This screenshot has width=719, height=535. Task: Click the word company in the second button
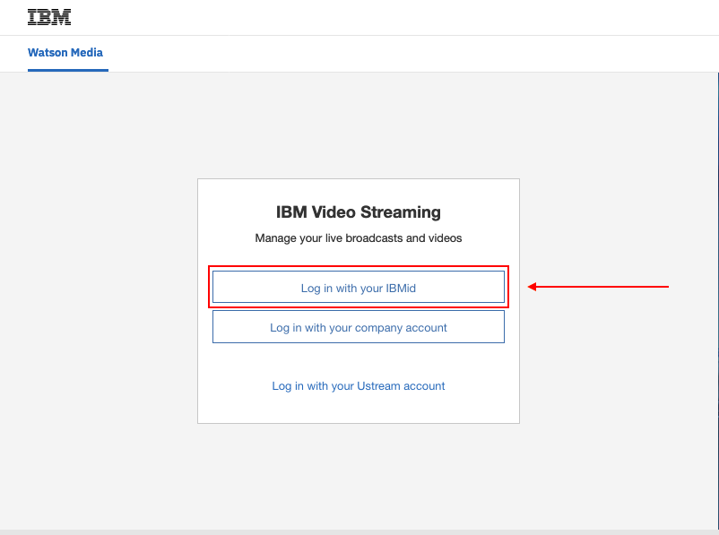tap(376, 328)
